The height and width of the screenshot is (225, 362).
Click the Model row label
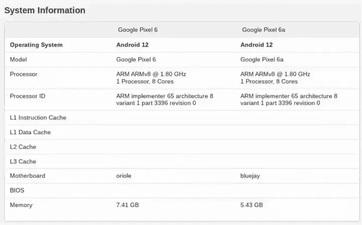point(19,59)
